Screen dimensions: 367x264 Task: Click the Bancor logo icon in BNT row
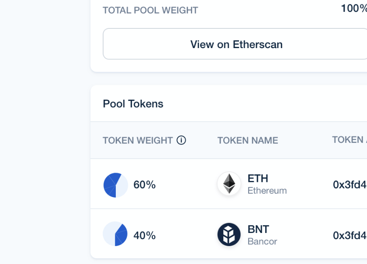coord(229,234)
